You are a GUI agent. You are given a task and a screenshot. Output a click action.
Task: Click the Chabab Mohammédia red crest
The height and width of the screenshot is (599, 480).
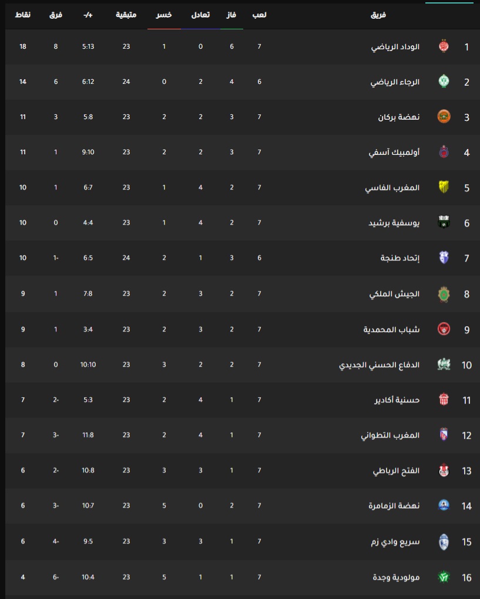[x=444, y=329]
